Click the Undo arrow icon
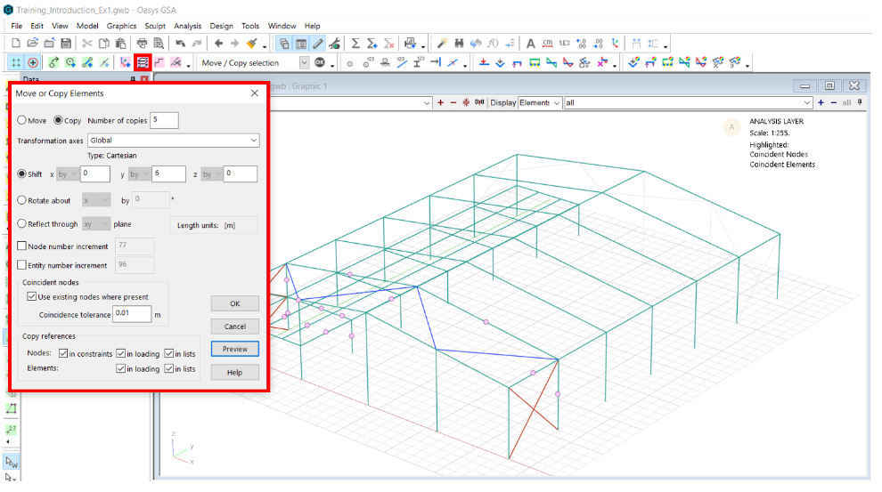 coord(181,44)
